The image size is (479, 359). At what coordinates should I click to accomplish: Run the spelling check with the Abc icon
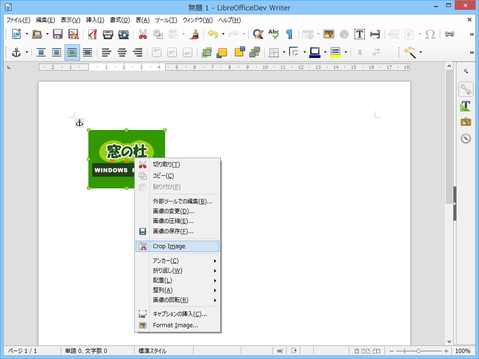click(x=273, y=34)
